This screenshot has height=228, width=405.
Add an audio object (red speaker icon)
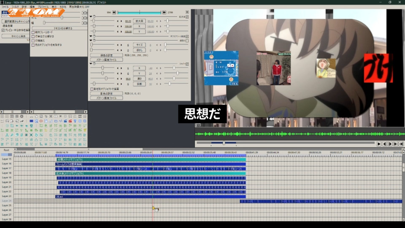(x=41, y=121)
